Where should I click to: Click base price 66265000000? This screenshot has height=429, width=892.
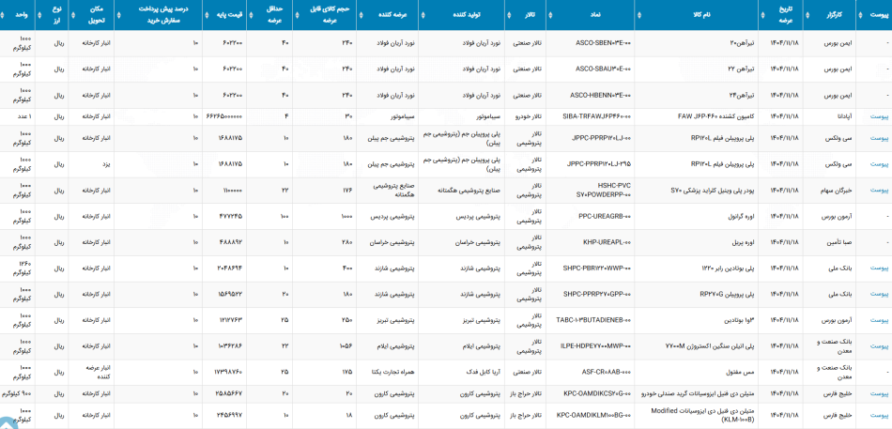coord(223,116)
